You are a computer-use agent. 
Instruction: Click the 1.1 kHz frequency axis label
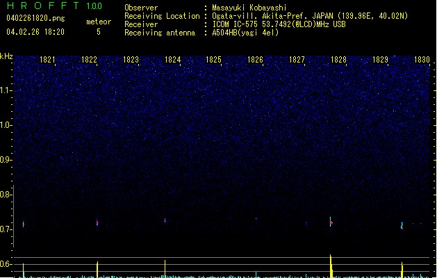click(6, 90)
